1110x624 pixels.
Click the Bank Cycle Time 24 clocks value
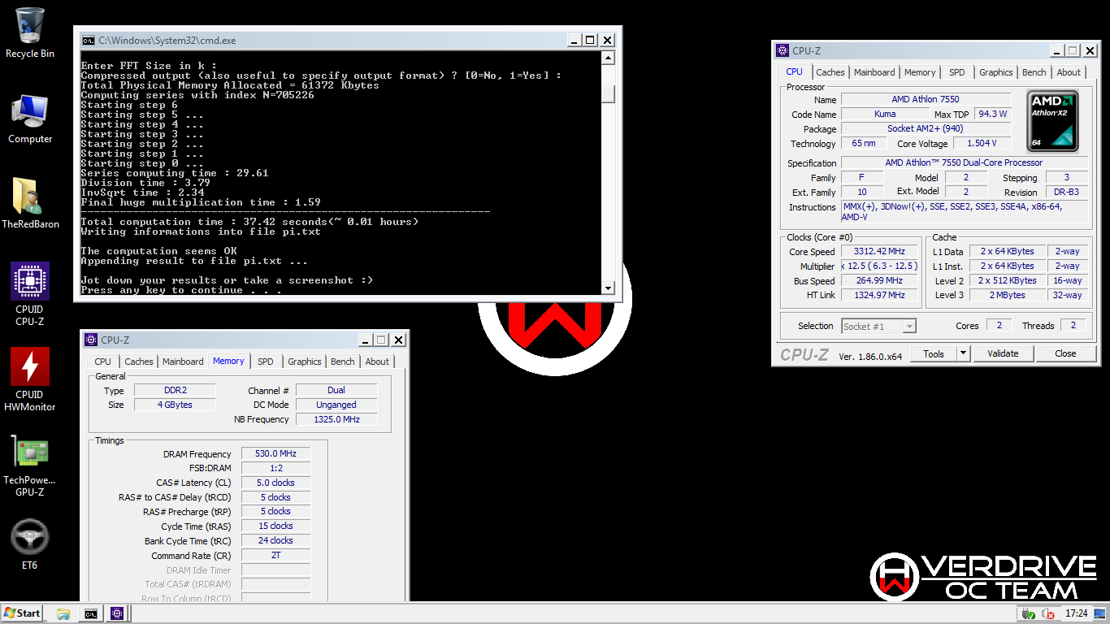pos(275,540)
